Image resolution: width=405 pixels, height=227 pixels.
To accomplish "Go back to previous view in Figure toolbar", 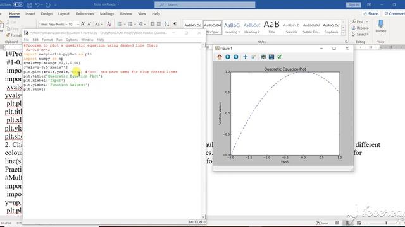I will click(x=228, y=57).
